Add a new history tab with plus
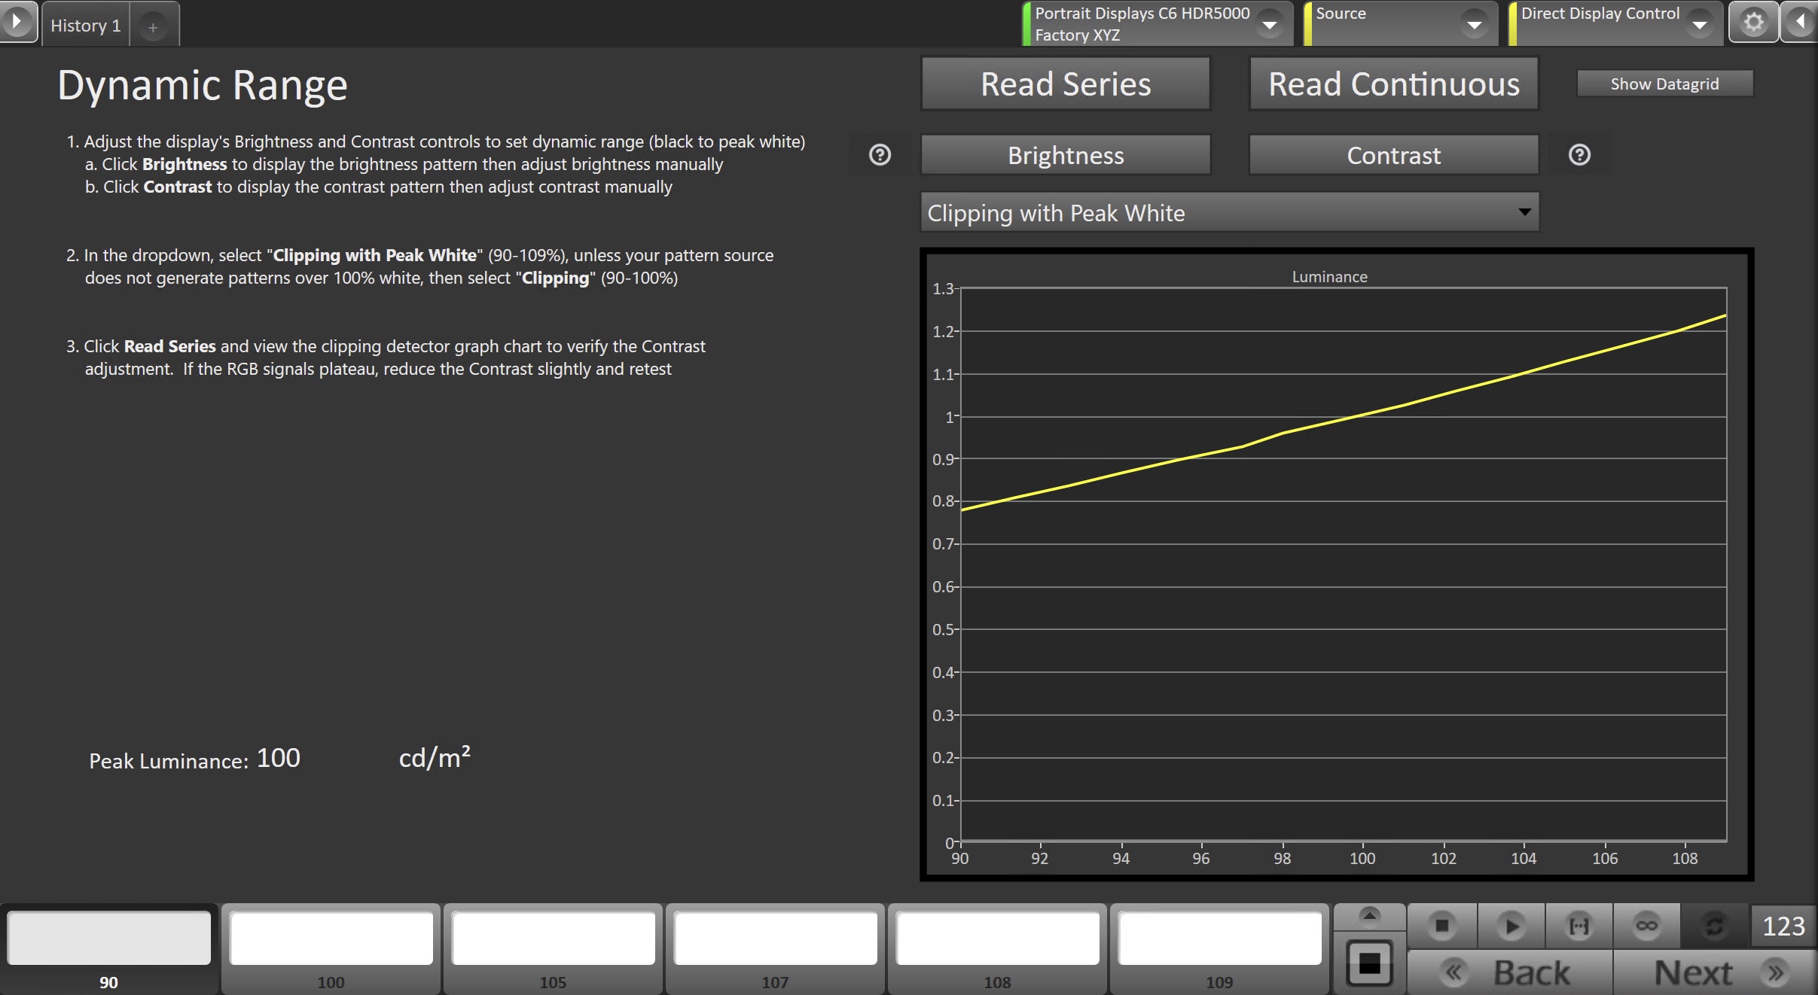This screenshot has width=1818, height=995. click(x=153, y=28)
